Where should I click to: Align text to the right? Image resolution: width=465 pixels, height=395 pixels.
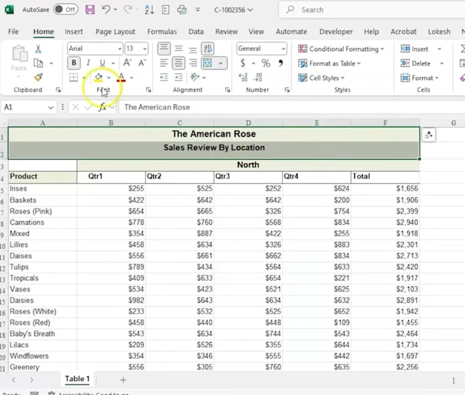(193, 63)
